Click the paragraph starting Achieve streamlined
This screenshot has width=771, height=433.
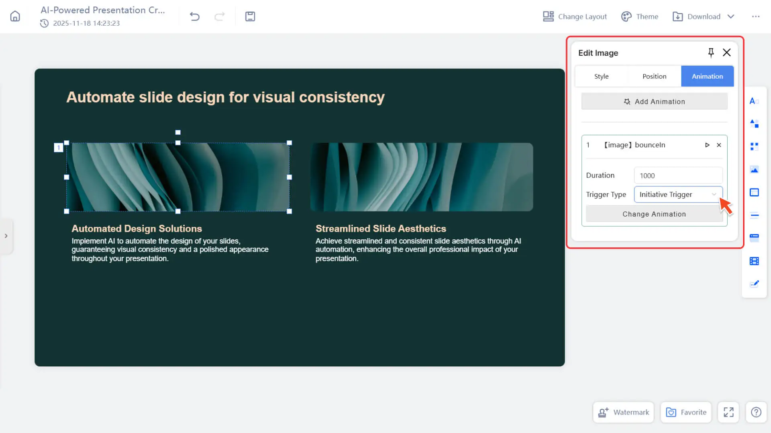click(418, 250)
